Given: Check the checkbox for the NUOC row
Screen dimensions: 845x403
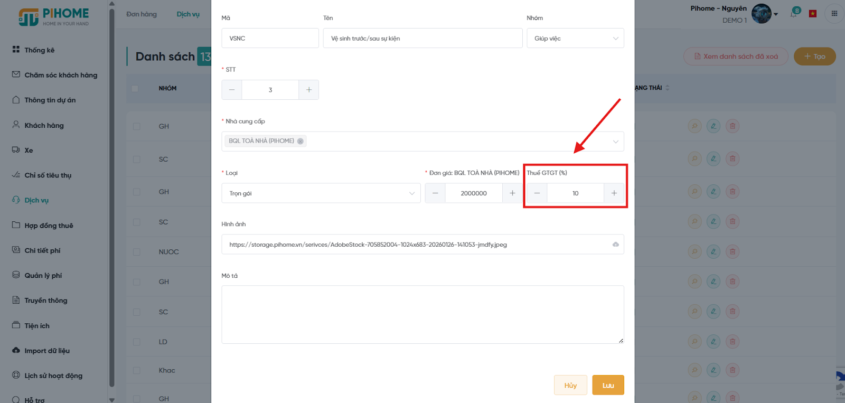Looking at the screenshot, I should pyautogui.click(x=137, y=252).
